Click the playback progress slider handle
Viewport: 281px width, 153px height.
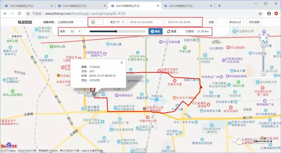click(116, 31)
